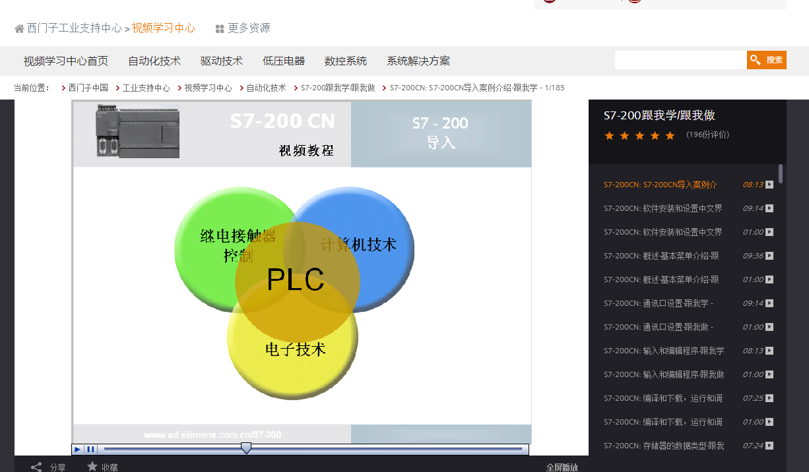Select the 输入和编辑程序-跟我做 playlist title
This screenshot has width=809, height=472.
(664, 374)
